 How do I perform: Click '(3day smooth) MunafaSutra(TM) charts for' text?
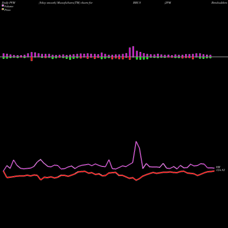(66, 3)
